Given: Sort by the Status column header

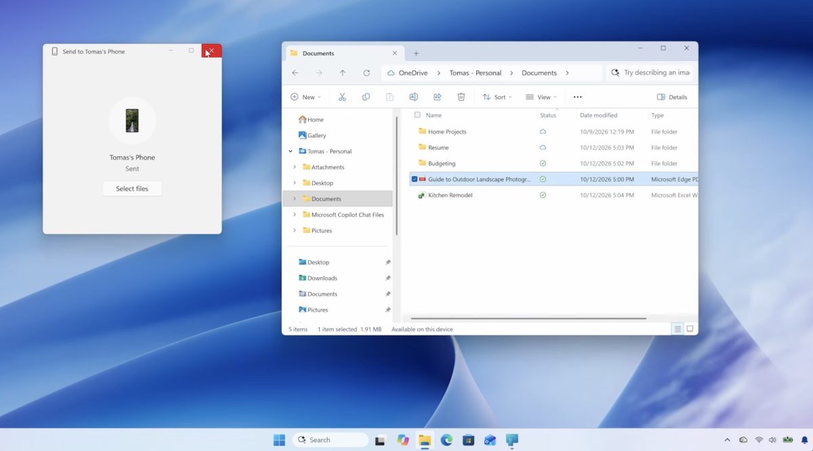Looking at the screenshot, I should (x=548, y=115).
